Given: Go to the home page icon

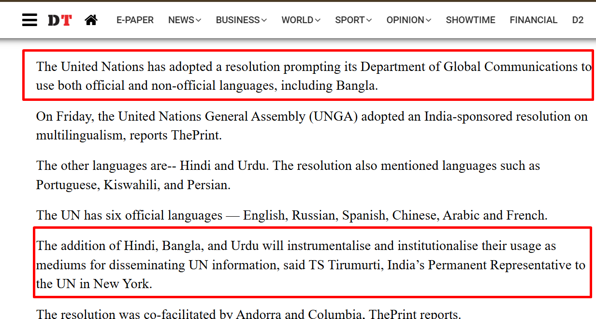Looking at the screenshot, I should point(91,20).
